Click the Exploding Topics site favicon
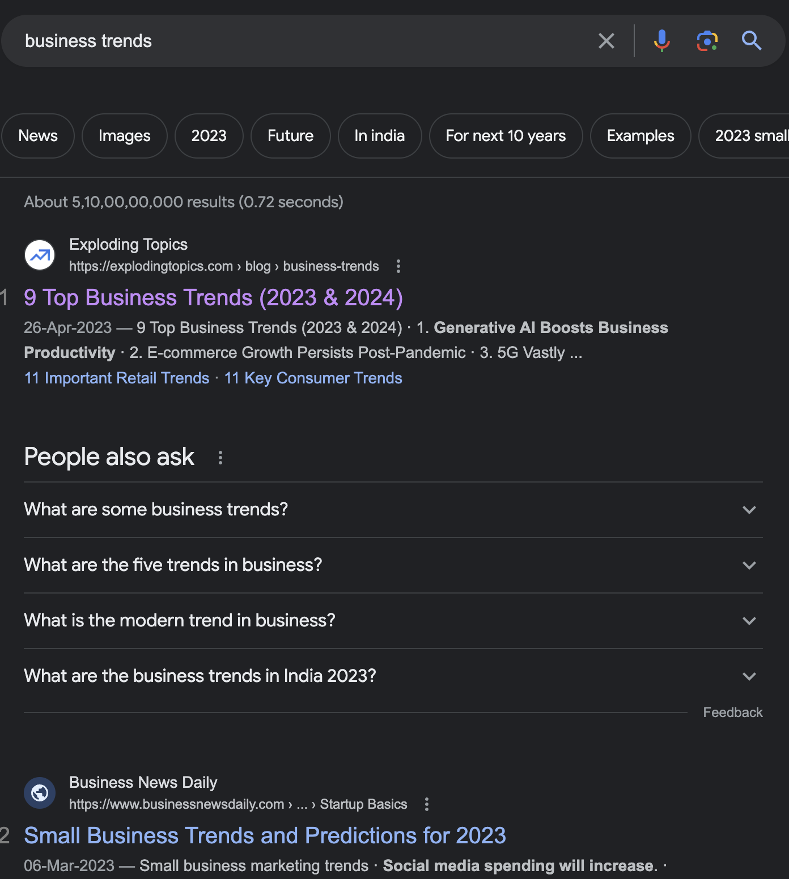This screenshot has height=879, width=789. point(40,255)
